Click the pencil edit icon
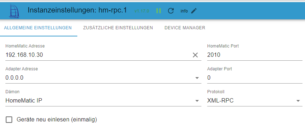Image resolution: width=305 pixels, height=130 pixels. tap(194, 11)
